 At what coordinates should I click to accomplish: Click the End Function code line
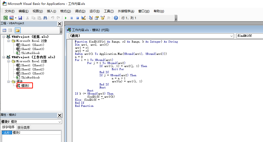tap(84, 106)
